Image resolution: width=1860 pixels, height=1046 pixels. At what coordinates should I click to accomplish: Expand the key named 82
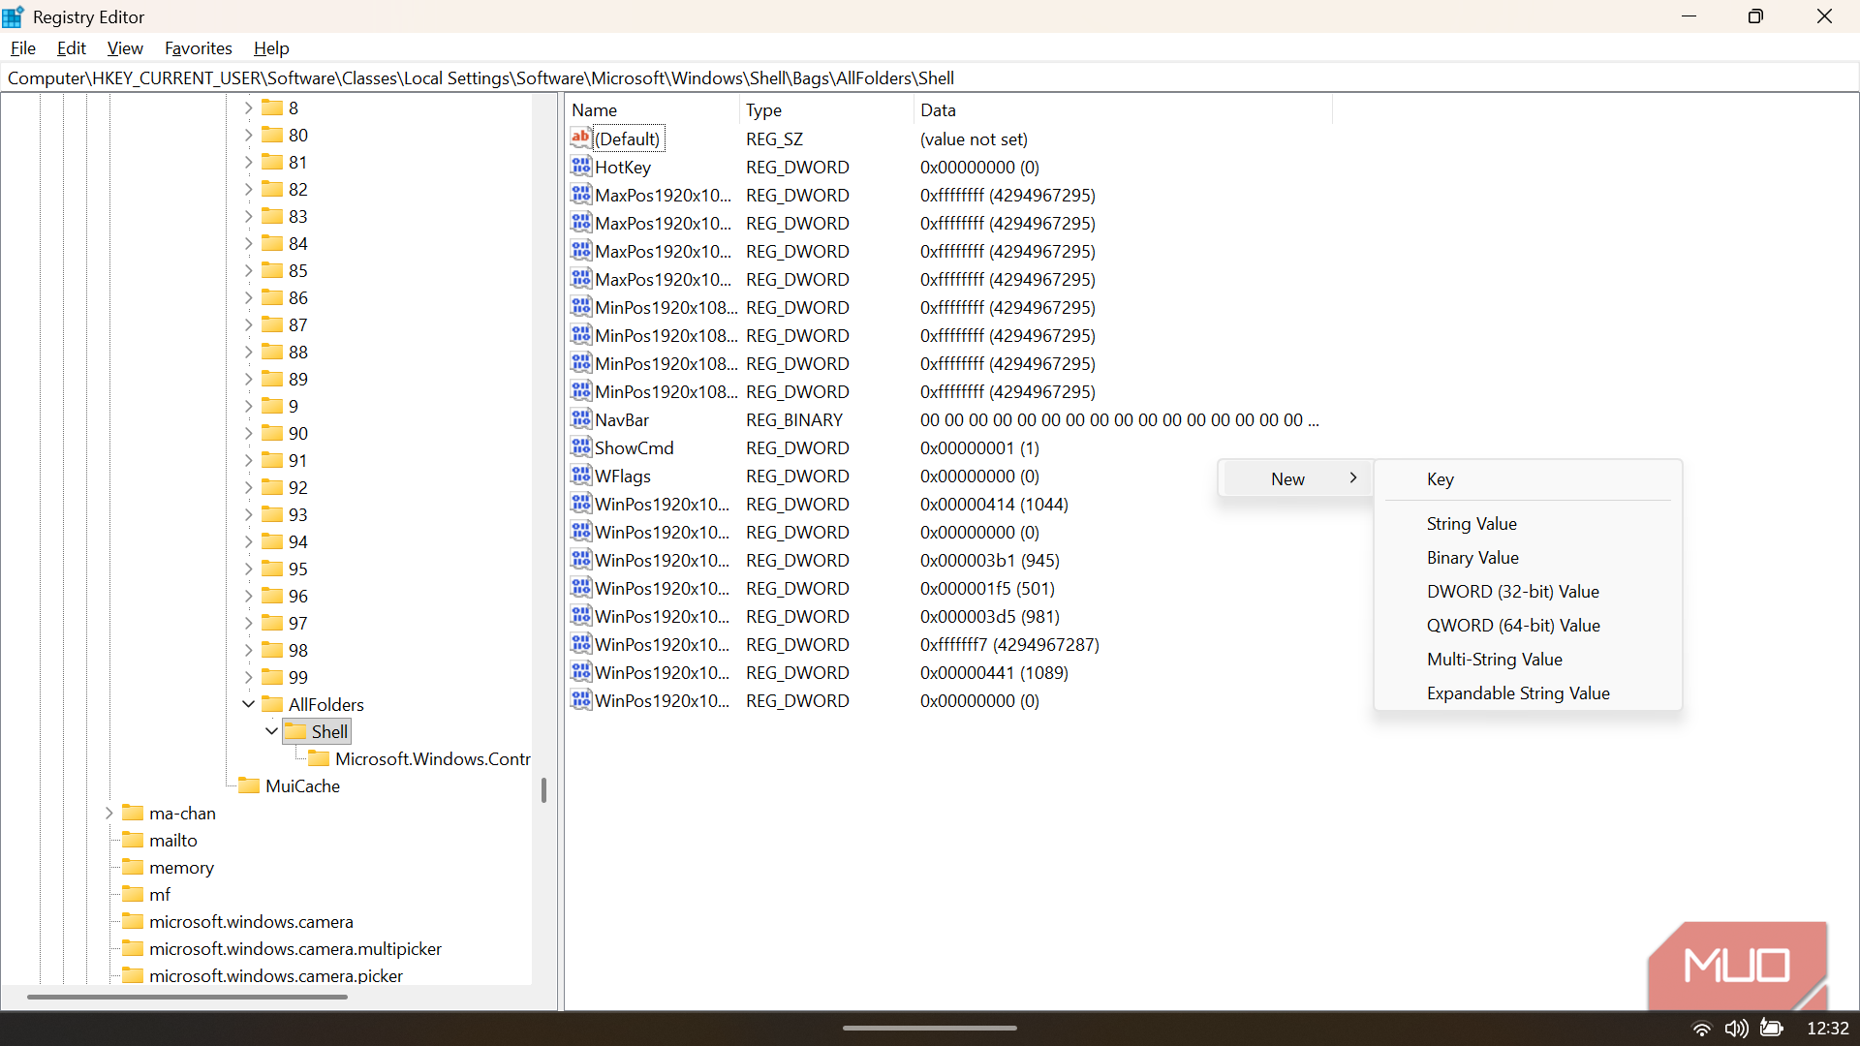click(x=248, y=189)
